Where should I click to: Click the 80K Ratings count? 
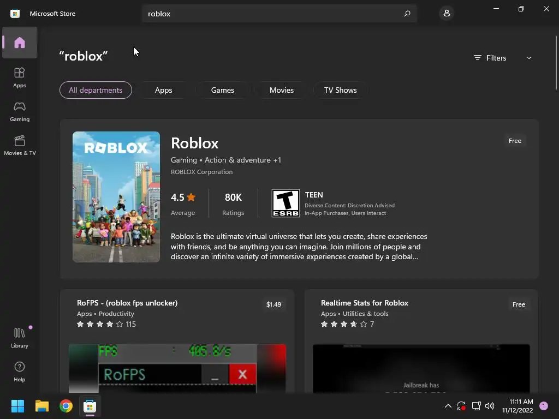233,204
